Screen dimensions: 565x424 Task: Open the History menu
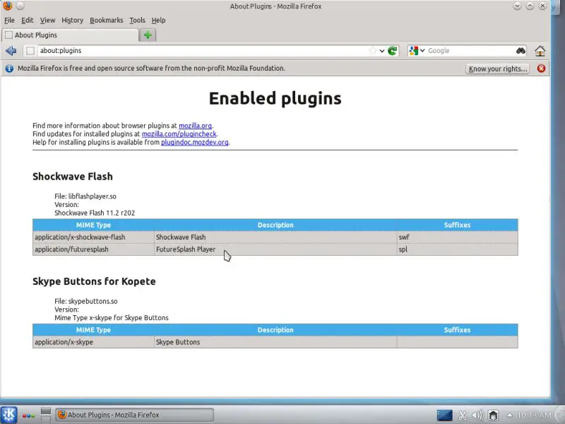[72, 20]
